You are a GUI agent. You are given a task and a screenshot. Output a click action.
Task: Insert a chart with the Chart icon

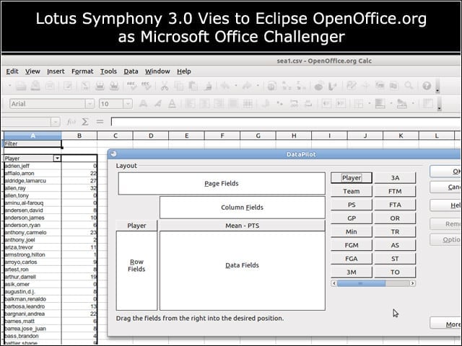318,86
